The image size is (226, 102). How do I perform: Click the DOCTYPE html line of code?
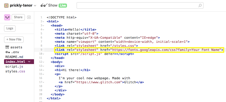[62, 17]
